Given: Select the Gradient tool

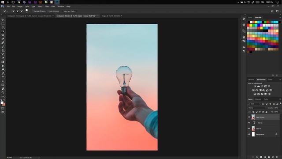Looking at the screenshot, I should [3, 62].
